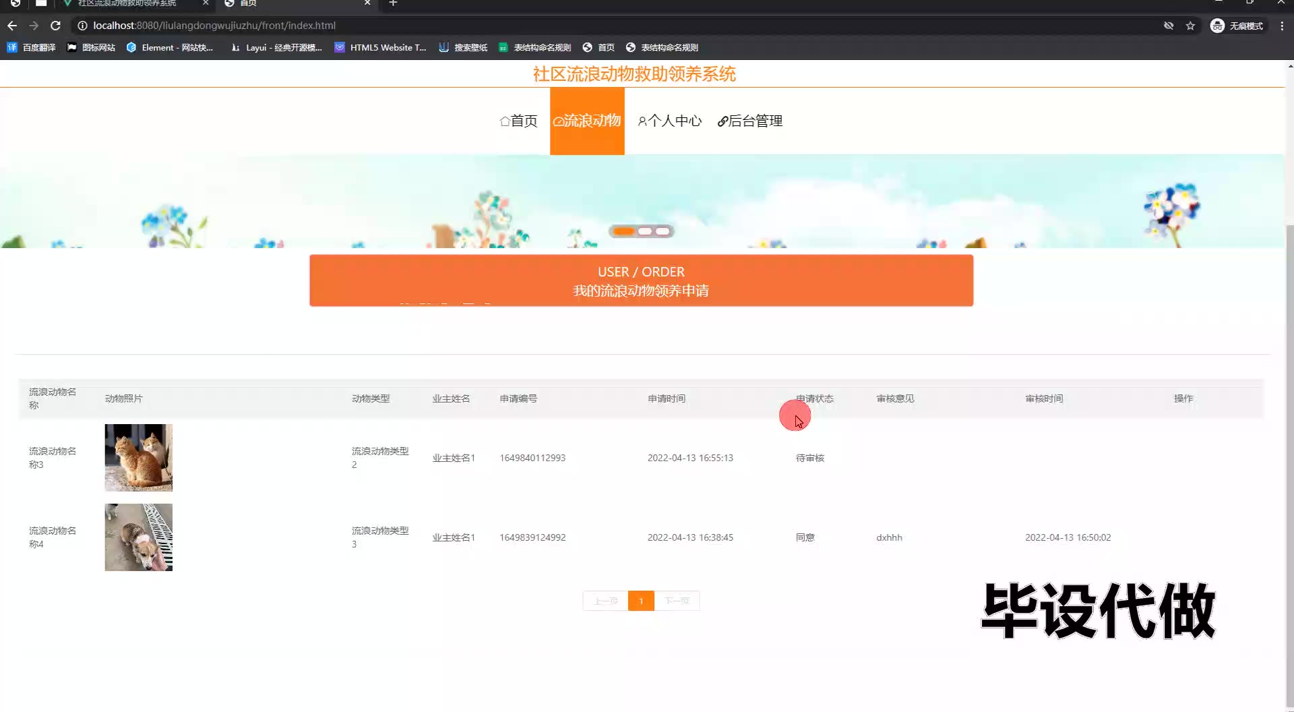Select the 首页 browser tab
Image resolution: width=1294 pixels, height=712 pixels.
click(x=297, y=3)
